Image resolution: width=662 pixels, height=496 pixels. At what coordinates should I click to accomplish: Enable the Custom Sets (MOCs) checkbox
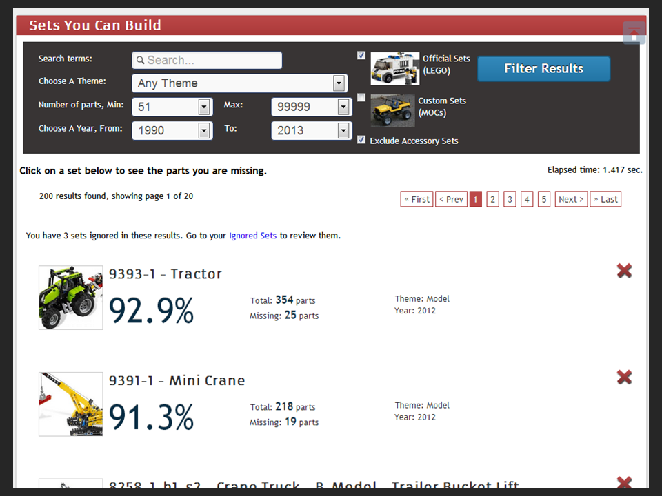[361, 98]
